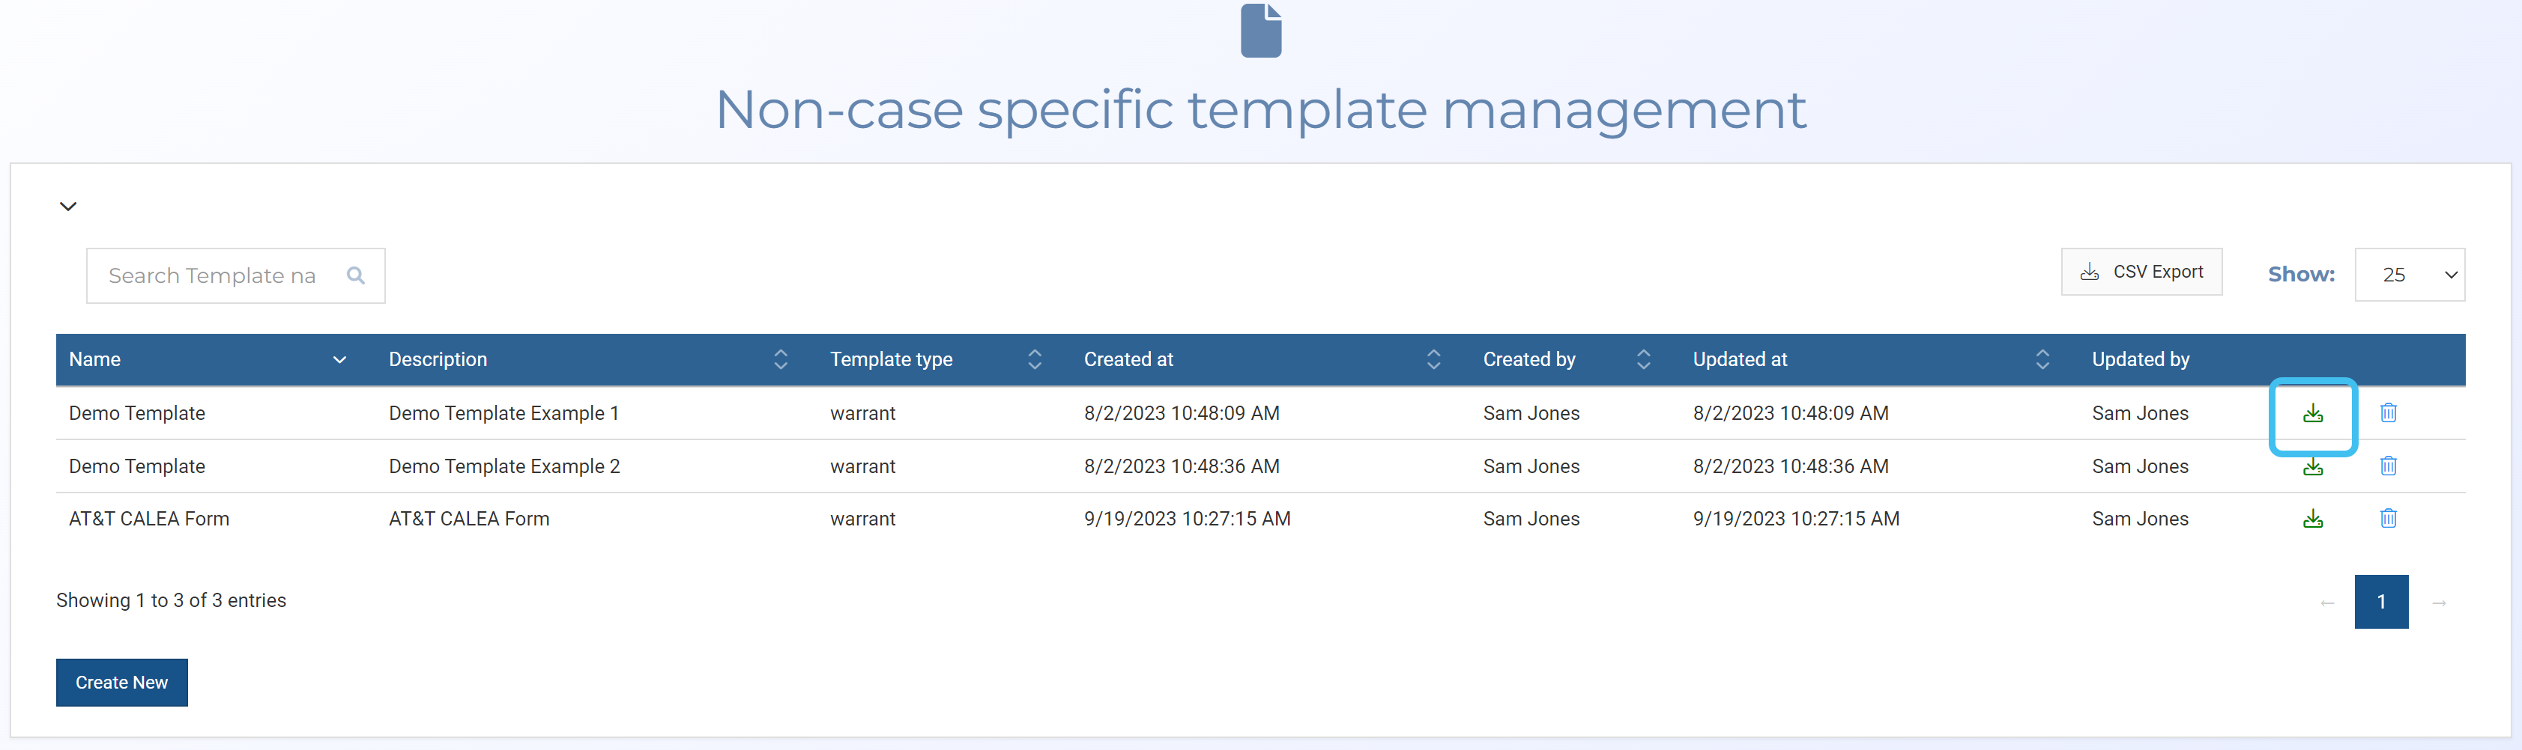
Task: Sort by Template type column
Action: [x=1034, y=360]
